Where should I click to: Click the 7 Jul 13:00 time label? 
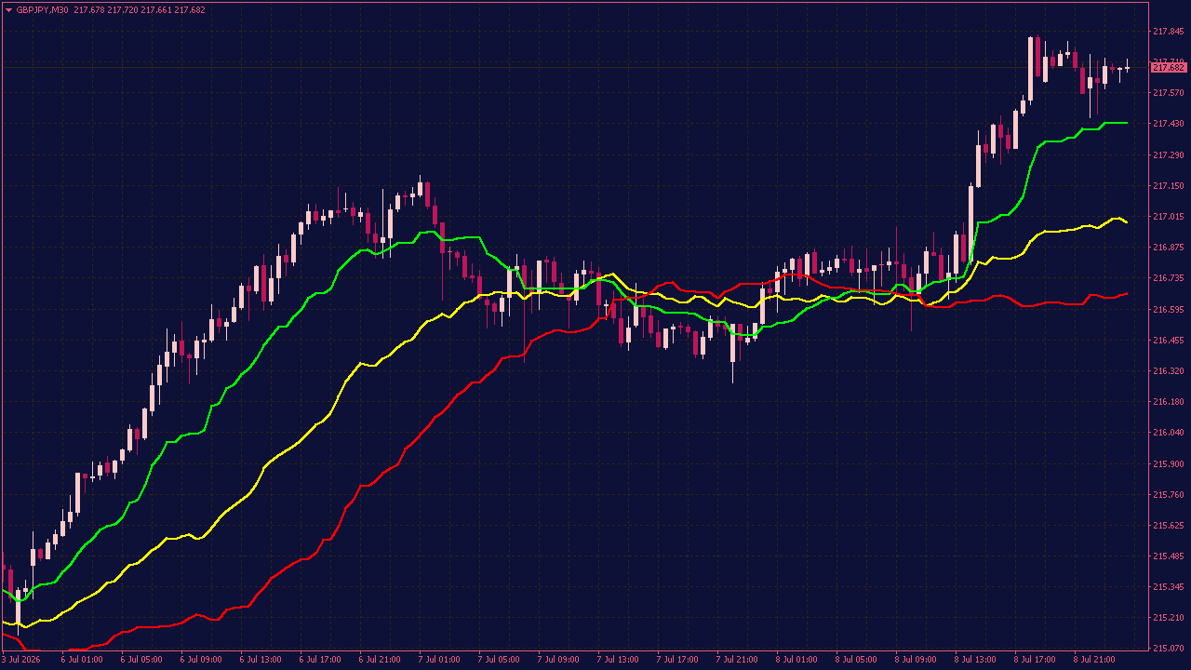pos(618,660)
